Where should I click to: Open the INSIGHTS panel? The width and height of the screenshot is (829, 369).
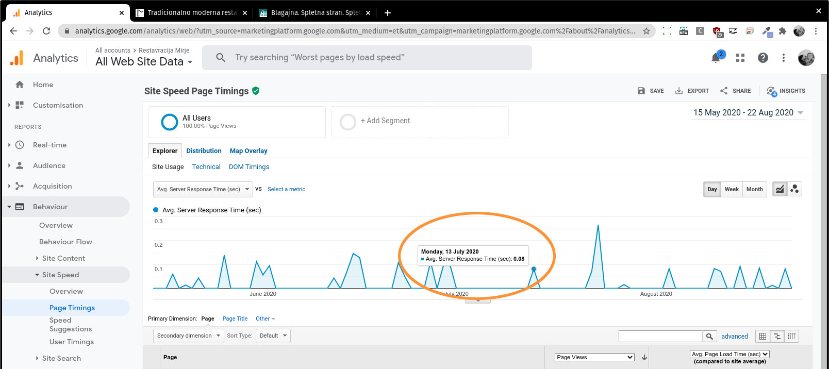pyautogui.click(x=786, y=91)
